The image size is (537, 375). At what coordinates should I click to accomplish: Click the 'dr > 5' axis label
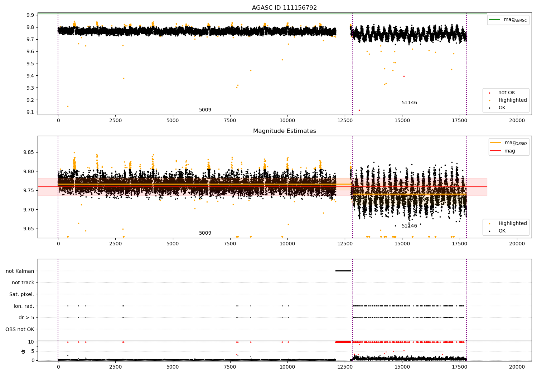coord(26,318)
